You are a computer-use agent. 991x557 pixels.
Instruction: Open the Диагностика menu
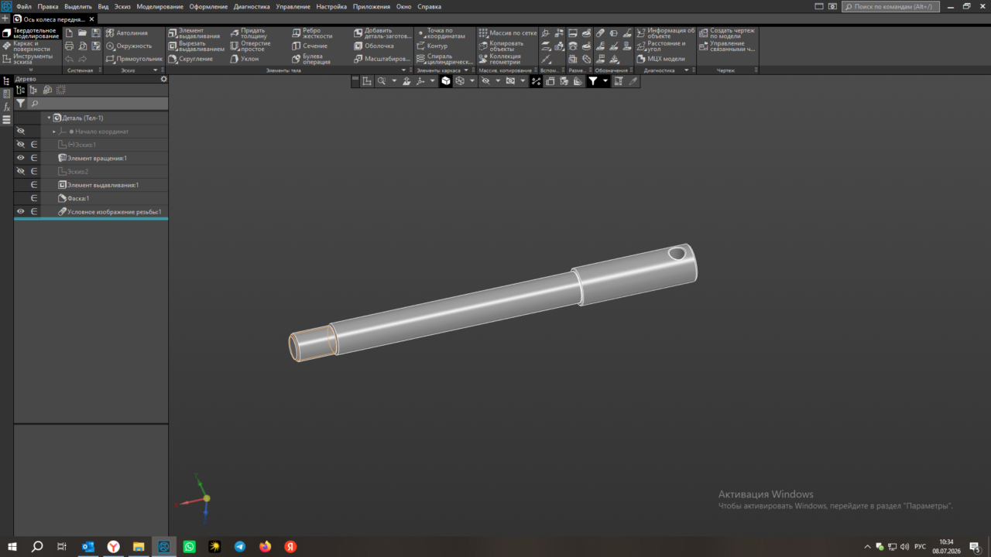tap(252, 6)
